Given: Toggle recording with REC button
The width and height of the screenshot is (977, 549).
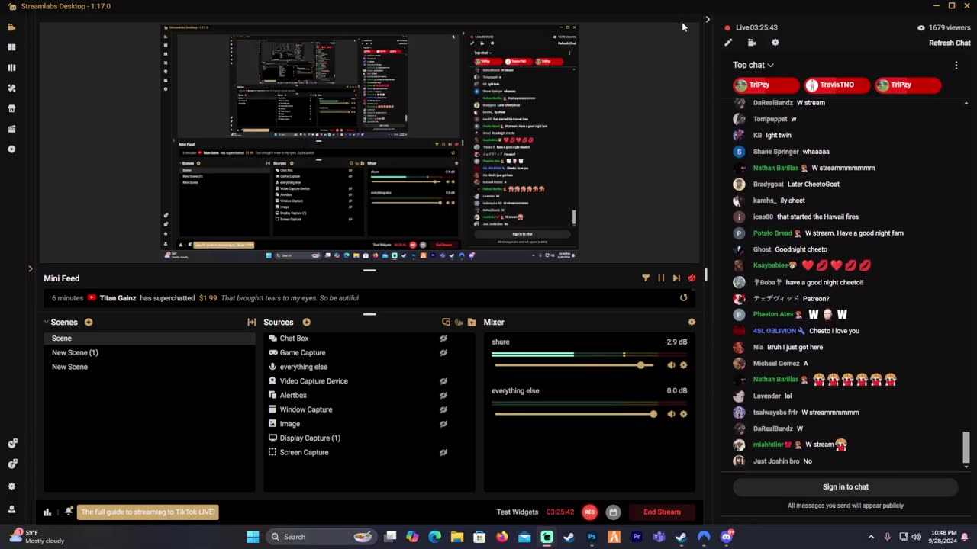Looking at the screenshot, I should point(589,512).
